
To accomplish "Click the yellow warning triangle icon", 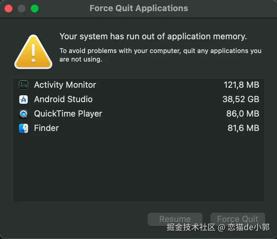I will point(33,53).
